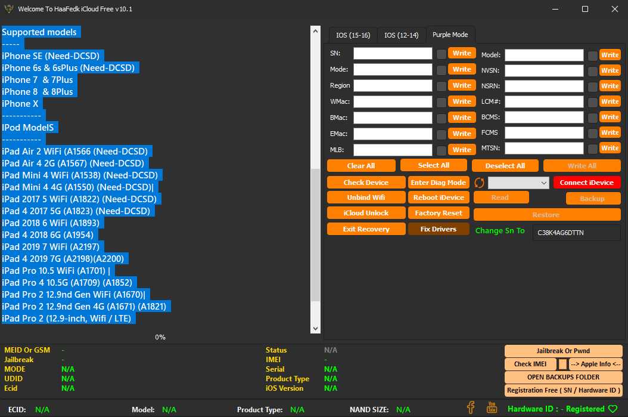Click the Restore button

click(x=547, y=215)
